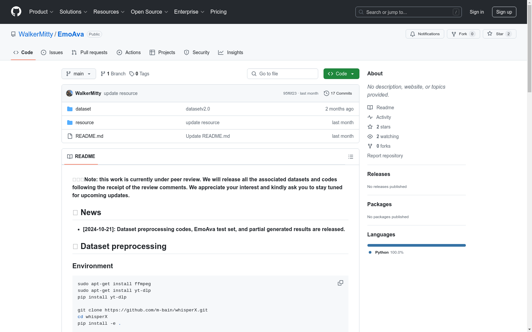
Task: Open the README outline list icon
Action: tap(351, 157)
